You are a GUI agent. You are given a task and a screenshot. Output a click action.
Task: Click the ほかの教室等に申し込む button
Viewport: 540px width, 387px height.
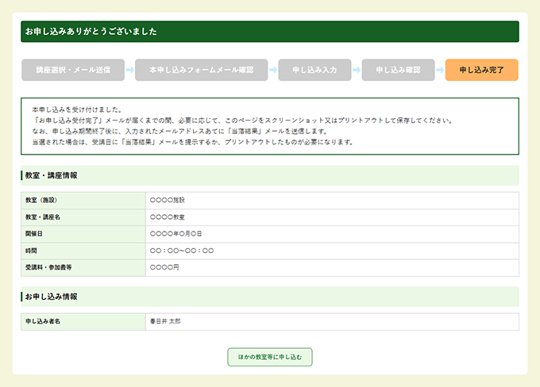[x=270, y=357]
